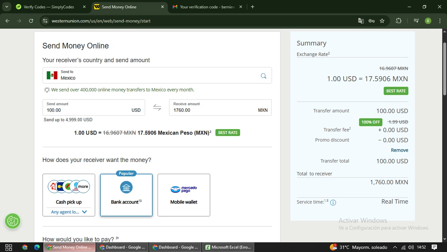Viewport: 447px width, 252px height.
Task: Show hidden system tray icons
Action: pyautogui.click(x=395, y=247)
